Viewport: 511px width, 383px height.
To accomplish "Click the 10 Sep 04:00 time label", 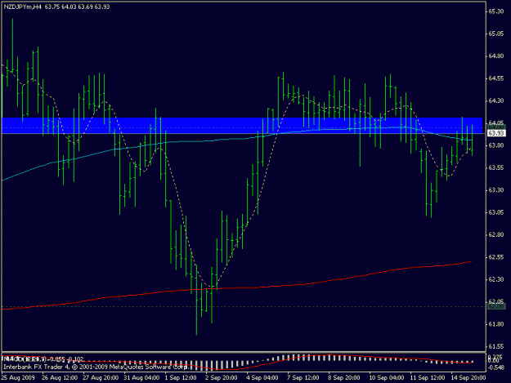I will tap(387, 378).
